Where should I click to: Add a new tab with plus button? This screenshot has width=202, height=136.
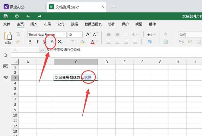tap(114, 7)
